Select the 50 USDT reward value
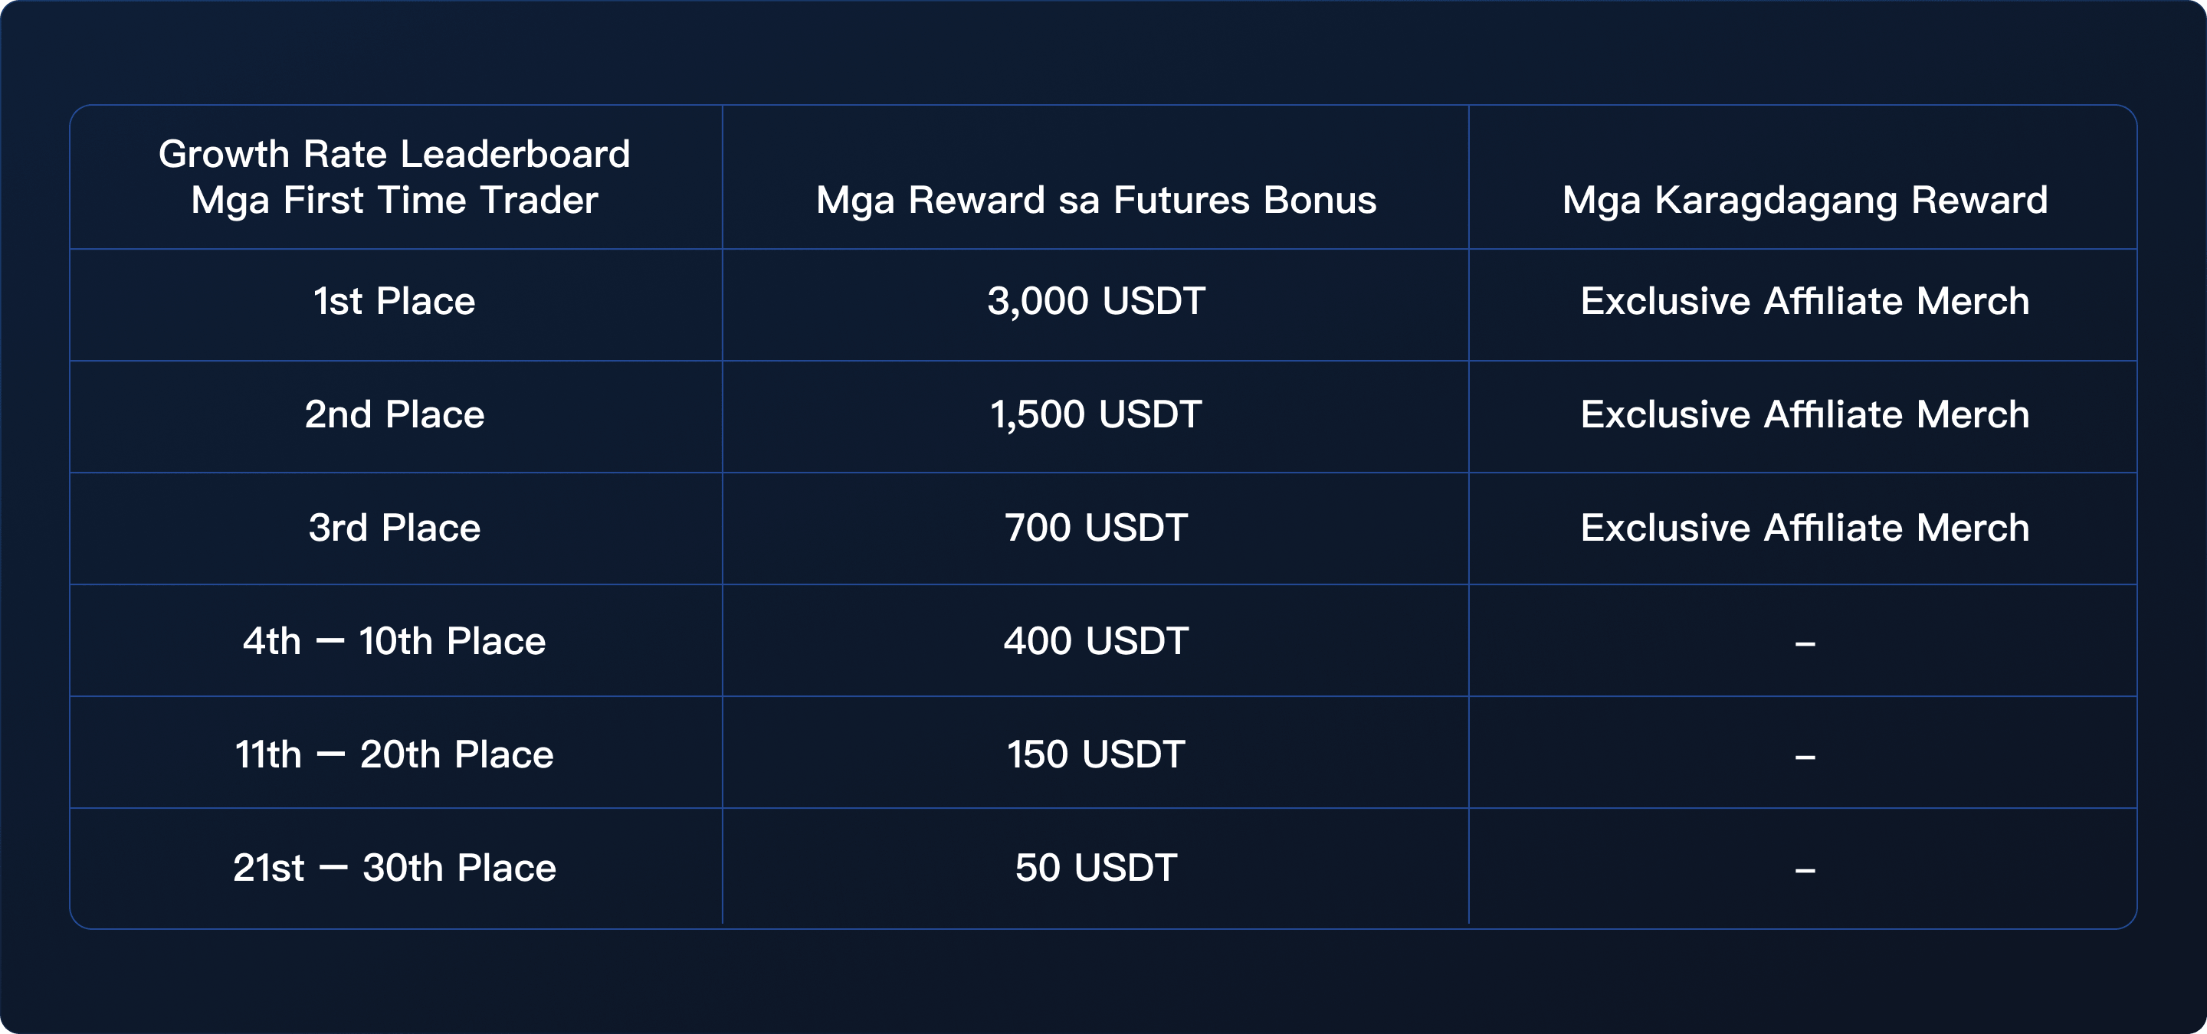This screenshot has height=1034, width=2207. [1096, 868]
